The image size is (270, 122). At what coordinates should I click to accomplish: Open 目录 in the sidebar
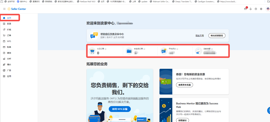pos(9,24)
